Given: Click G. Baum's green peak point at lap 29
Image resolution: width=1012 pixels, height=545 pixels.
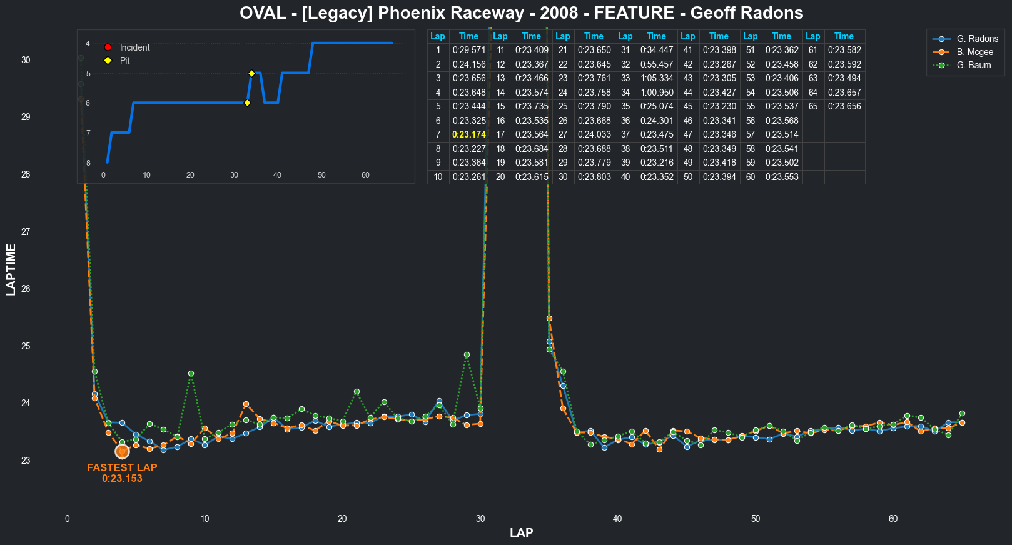Looking at the screenshot, I should point(467,355).
